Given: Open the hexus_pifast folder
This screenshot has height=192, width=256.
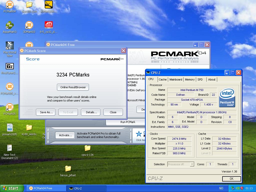Looking at the screenshot, I should [68, 171].
